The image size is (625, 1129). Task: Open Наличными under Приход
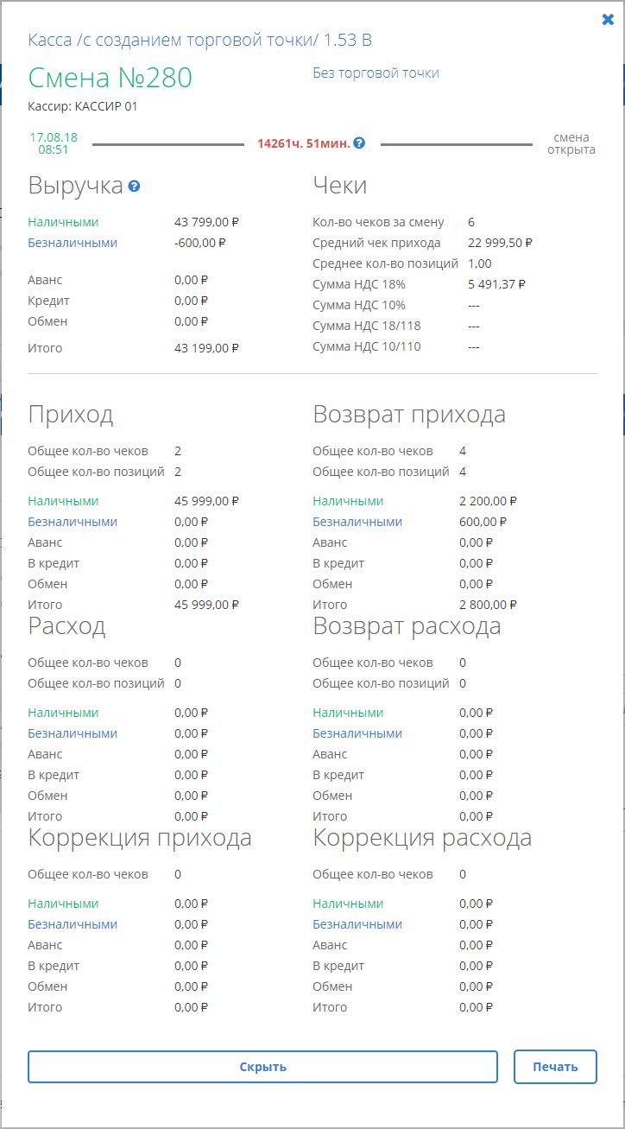tap(63, 501)
